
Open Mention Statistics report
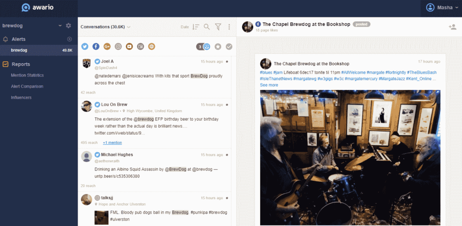coord(28,75)
